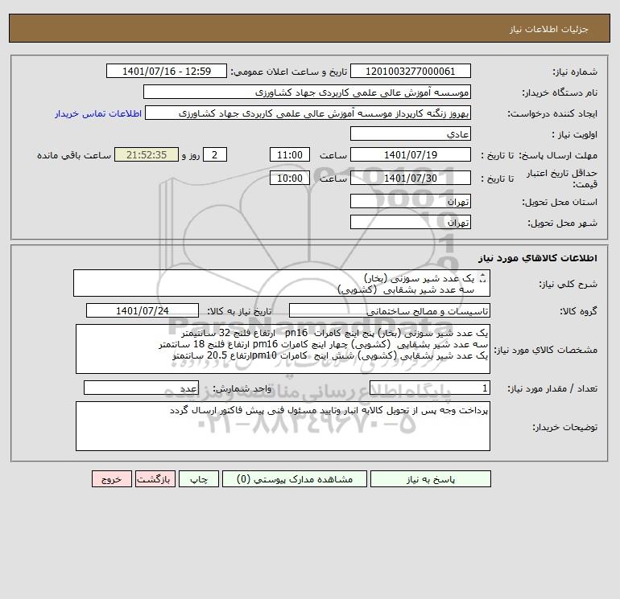Screen dimensions: 620x599
Task: Click the 'تاریخ و ساعت اعلان عمومی:' label
Action: (288, 72)
